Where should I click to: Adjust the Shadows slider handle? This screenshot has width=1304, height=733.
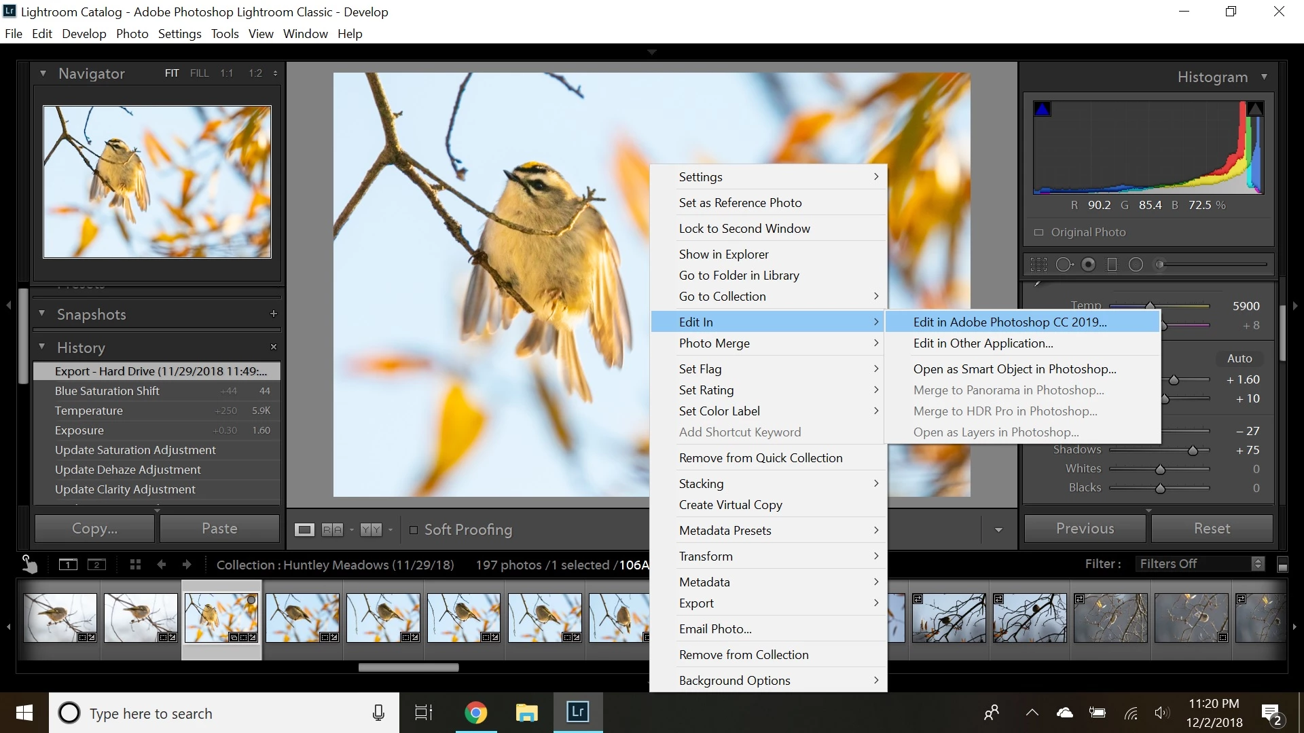tap(1193, 451)
